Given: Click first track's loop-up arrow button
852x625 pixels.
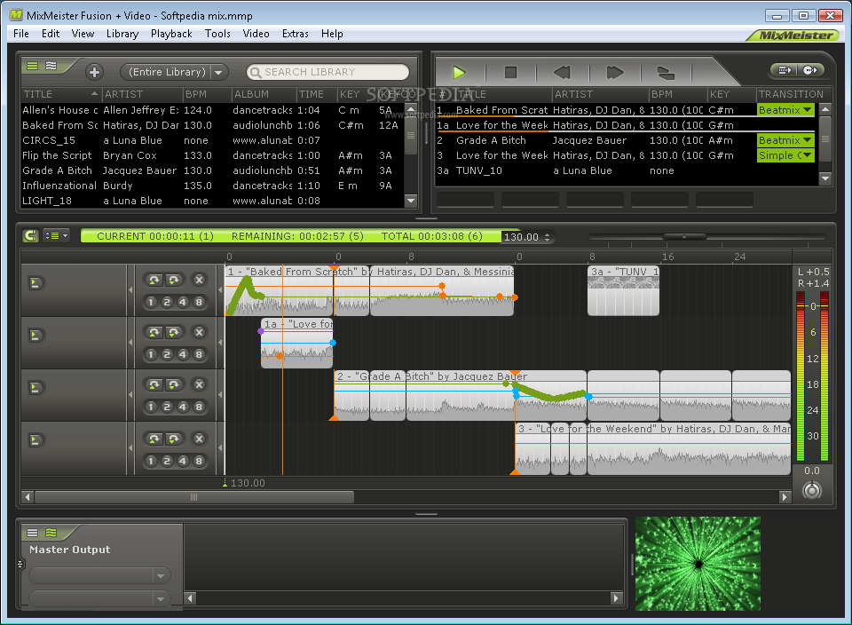Looking at the screenshot, I should [154, 280].
